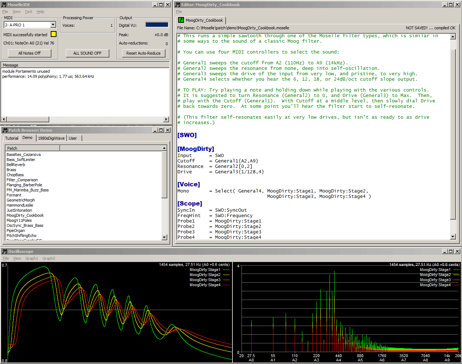Select the ChopBass patch
The image size is (462, 364).
tap(15, 175)
